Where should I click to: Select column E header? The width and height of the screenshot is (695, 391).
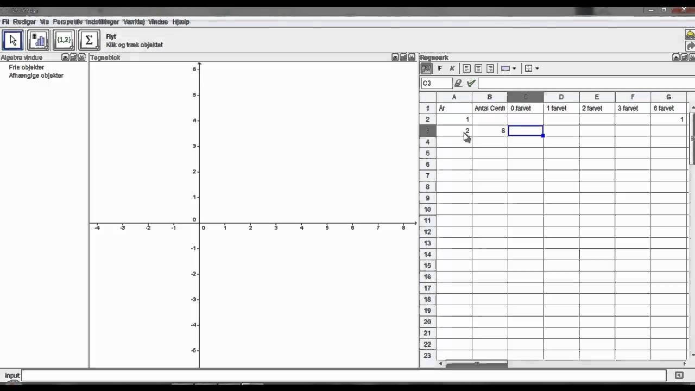coord(597,97)
